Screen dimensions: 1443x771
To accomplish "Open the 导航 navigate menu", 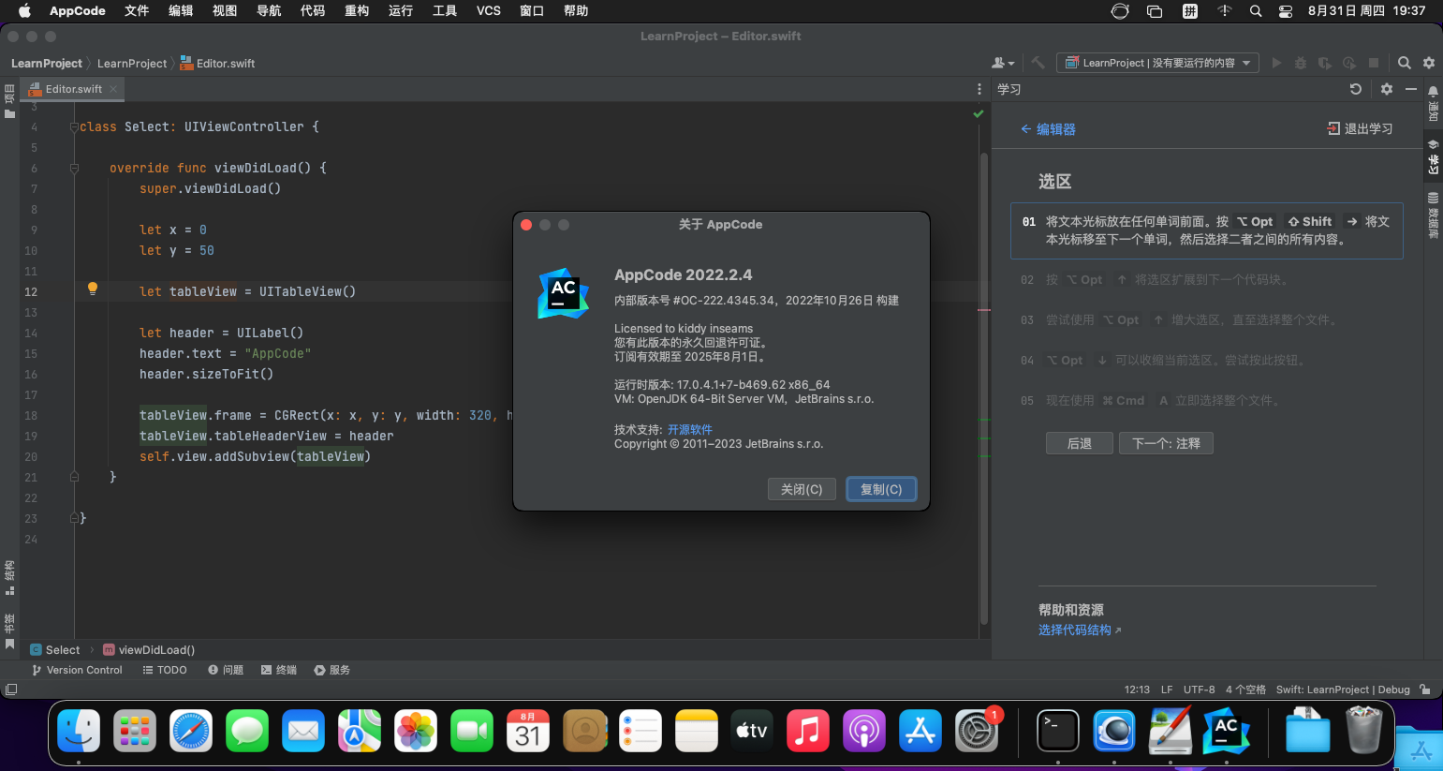I will click(269, 11).
